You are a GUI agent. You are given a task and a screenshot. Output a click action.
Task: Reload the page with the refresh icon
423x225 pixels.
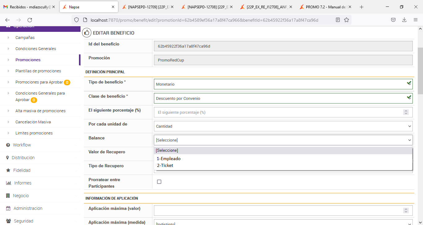coord(30,20)
